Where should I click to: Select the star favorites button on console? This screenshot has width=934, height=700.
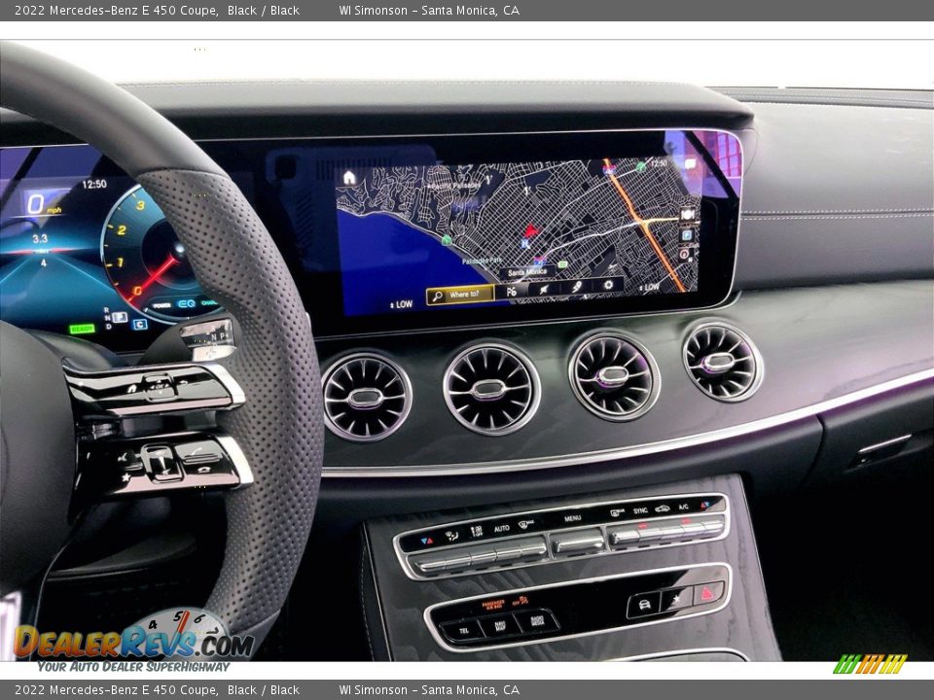(677, 599)
